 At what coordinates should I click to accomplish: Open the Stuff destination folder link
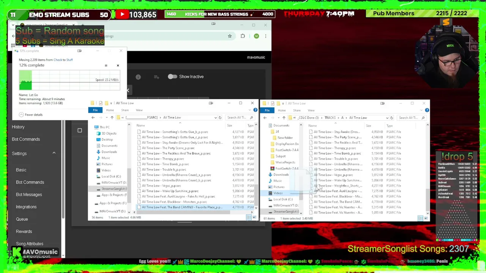pyautogui.click(x=69, y=60)
